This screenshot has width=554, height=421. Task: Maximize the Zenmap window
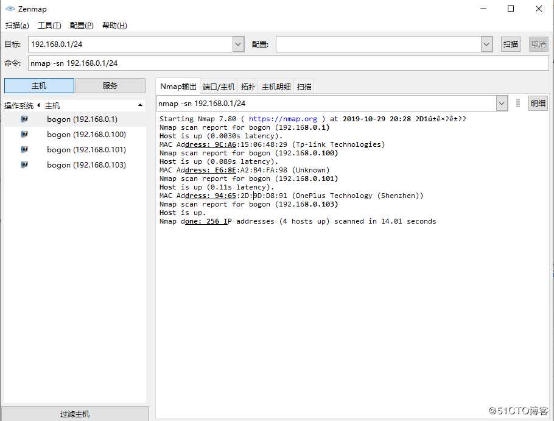click(x=511, y=9)
